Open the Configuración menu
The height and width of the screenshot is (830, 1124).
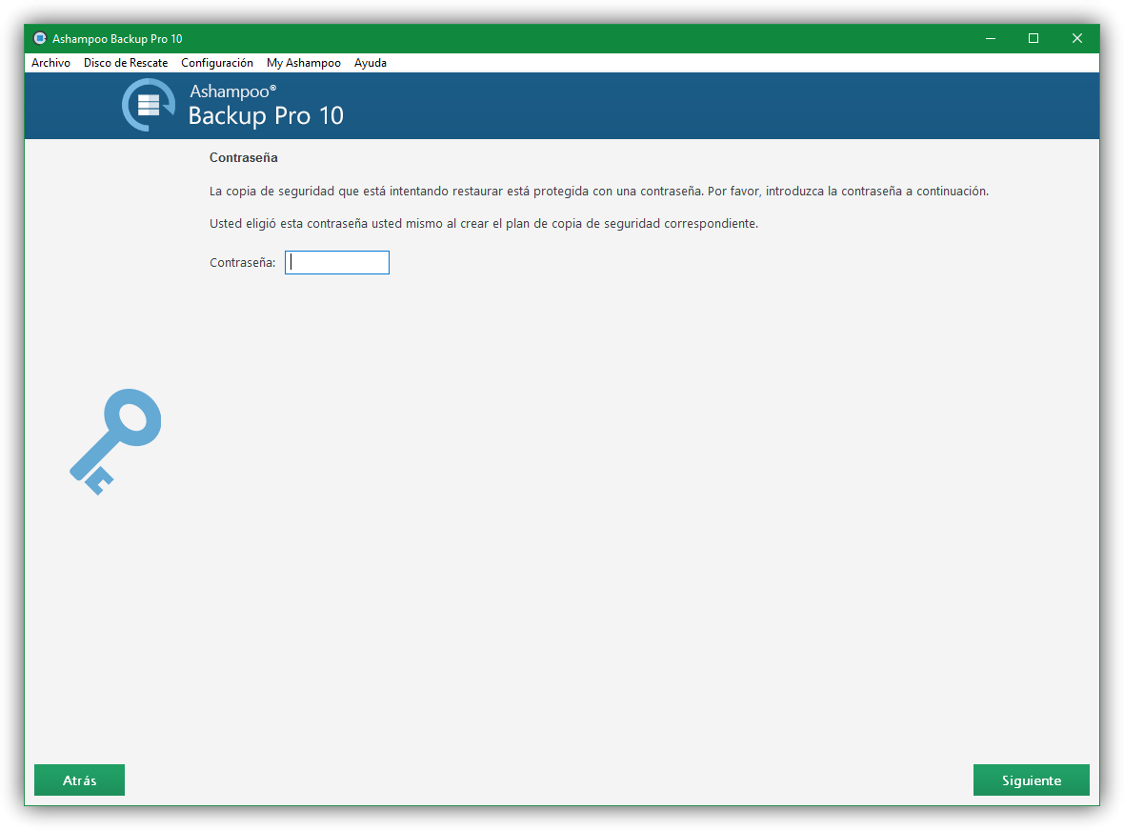(x=217, y=63)
